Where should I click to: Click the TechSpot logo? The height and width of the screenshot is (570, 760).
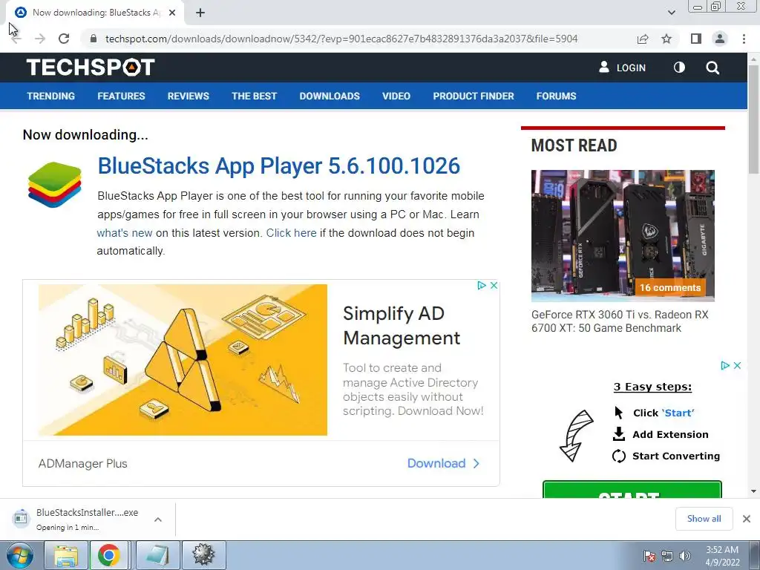click(91, 68)
